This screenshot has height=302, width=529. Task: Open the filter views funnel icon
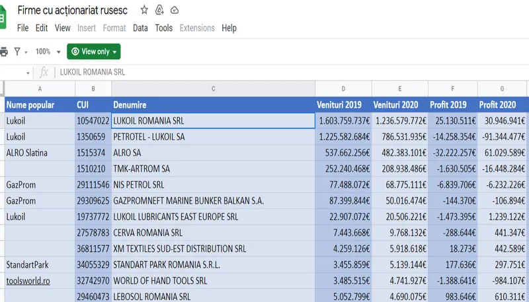[17, 52]
